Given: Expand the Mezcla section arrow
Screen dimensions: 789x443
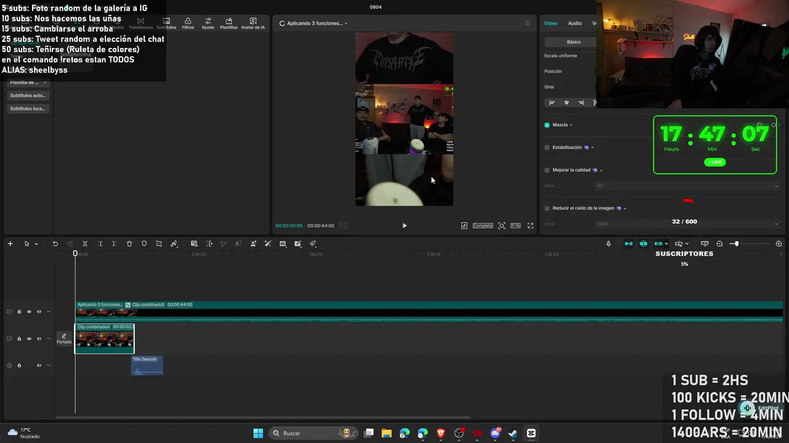Looking at the screenshot, I should pyautogui.click(x=571, y=125).
